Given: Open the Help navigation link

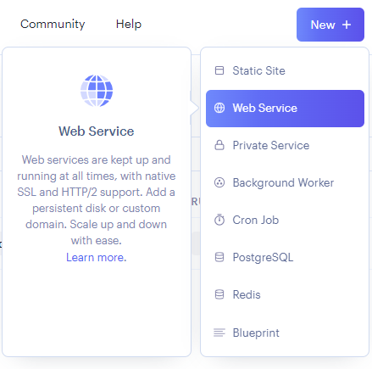Looking at the screenshot, I should (x=129, y=24).
